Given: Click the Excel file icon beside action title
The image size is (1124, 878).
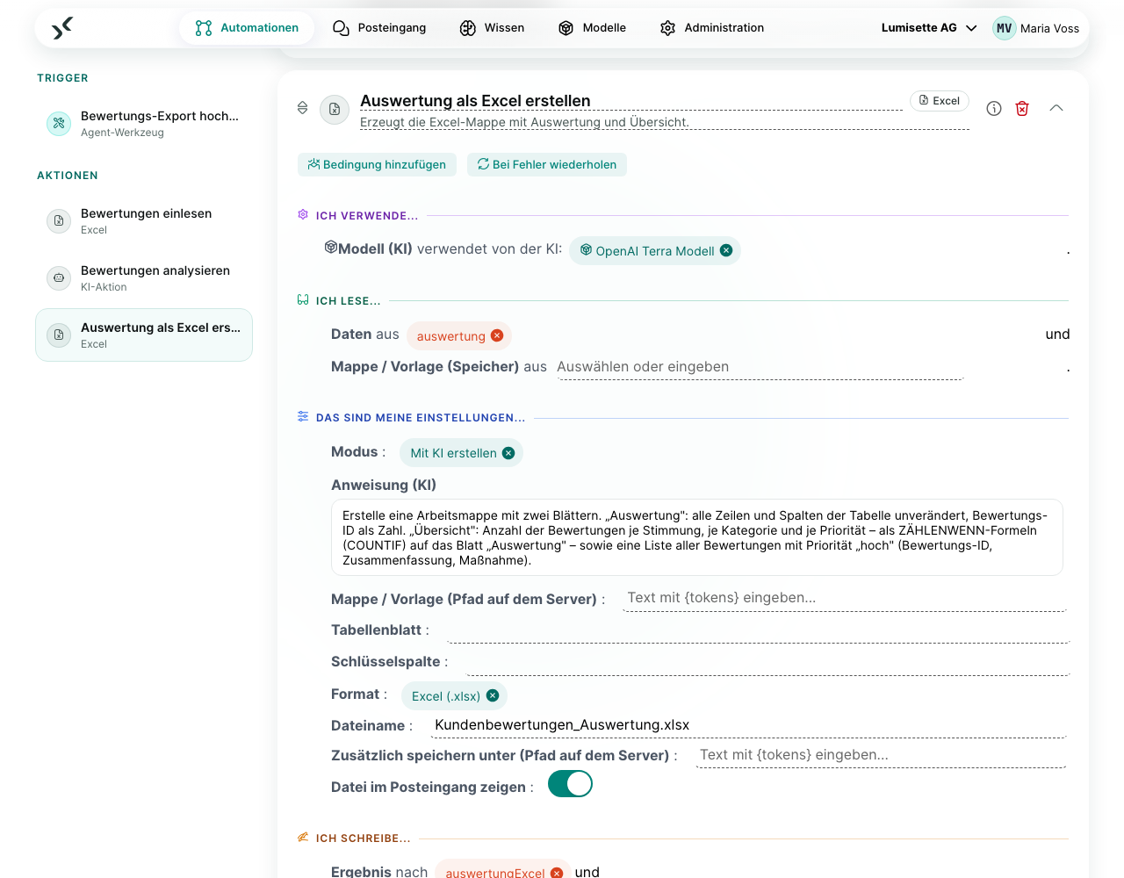Looking at the screenshot, I should (335, 110).
